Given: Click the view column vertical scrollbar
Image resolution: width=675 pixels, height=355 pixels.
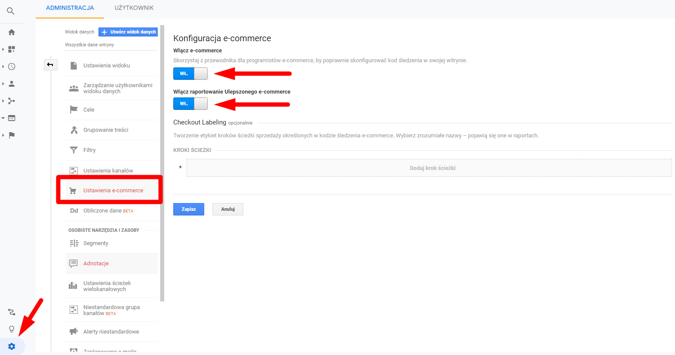Looking at the screenshot, I should tap(162, 163).
